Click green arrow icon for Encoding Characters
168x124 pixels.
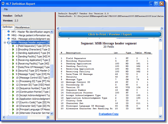pos(13,50)
